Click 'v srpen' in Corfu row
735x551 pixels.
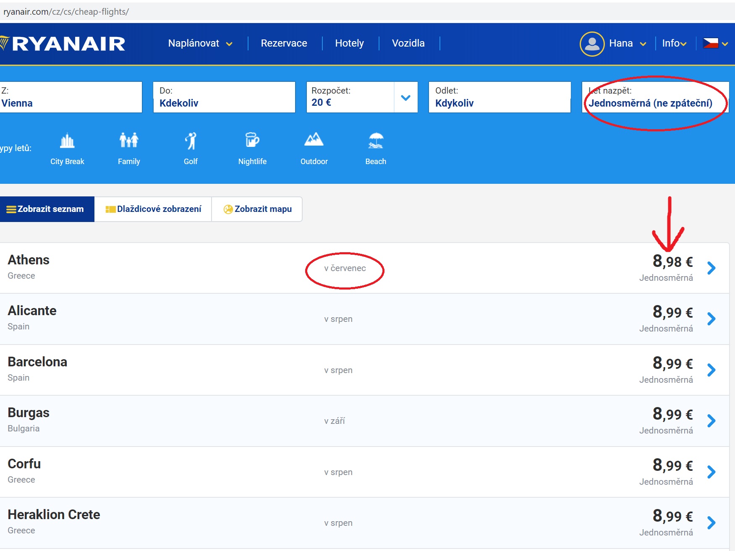338,472
